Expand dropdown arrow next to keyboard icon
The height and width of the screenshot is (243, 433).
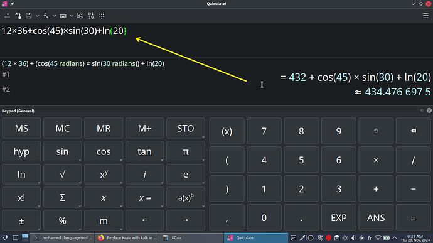click(72, 16)
